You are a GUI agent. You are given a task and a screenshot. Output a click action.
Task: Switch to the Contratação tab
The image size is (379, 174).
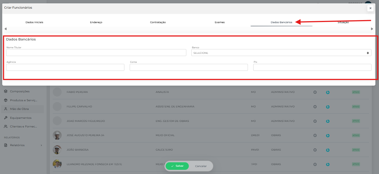pyautogui.click(x=158, y=22)
